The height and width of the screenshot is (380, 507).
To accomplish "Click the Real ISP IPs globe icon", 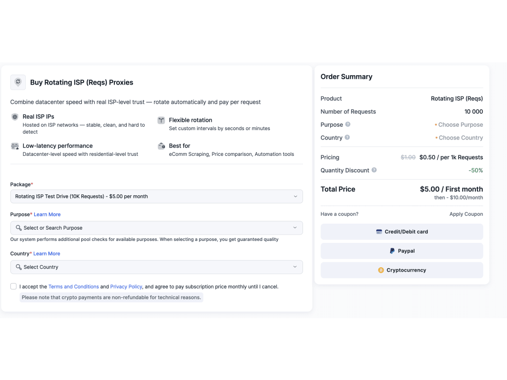I will point(15,117).
